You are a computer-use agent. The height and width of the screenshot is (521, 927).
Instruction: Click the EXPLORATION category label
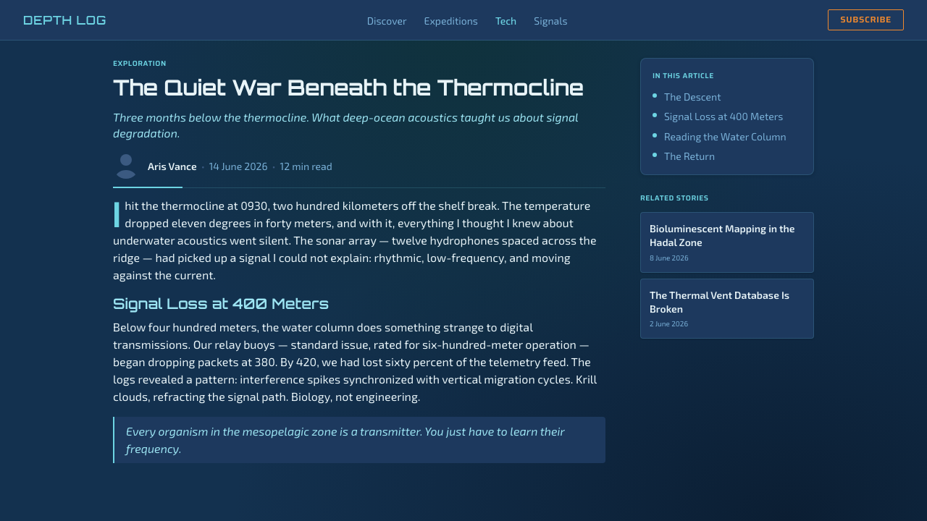pos(140,64)
